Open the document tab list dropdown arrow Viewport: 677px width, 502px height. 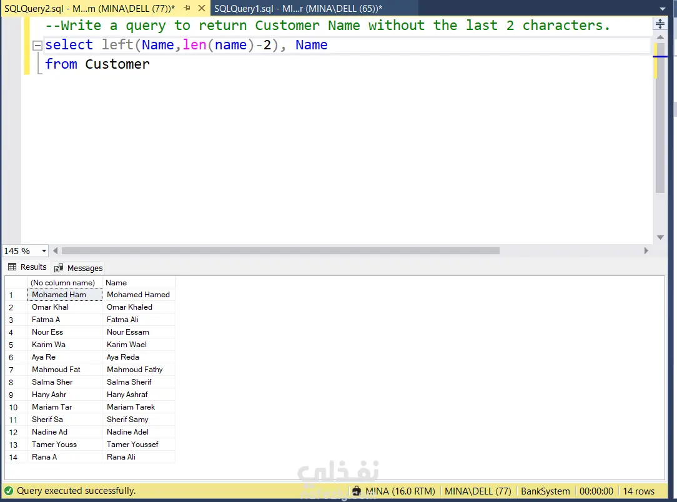[662, 9]
